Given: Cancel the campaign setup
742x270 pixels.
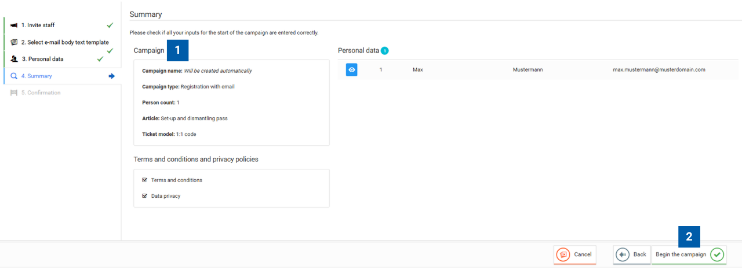Looking at the screenshot, I should [x=575, y=254].
